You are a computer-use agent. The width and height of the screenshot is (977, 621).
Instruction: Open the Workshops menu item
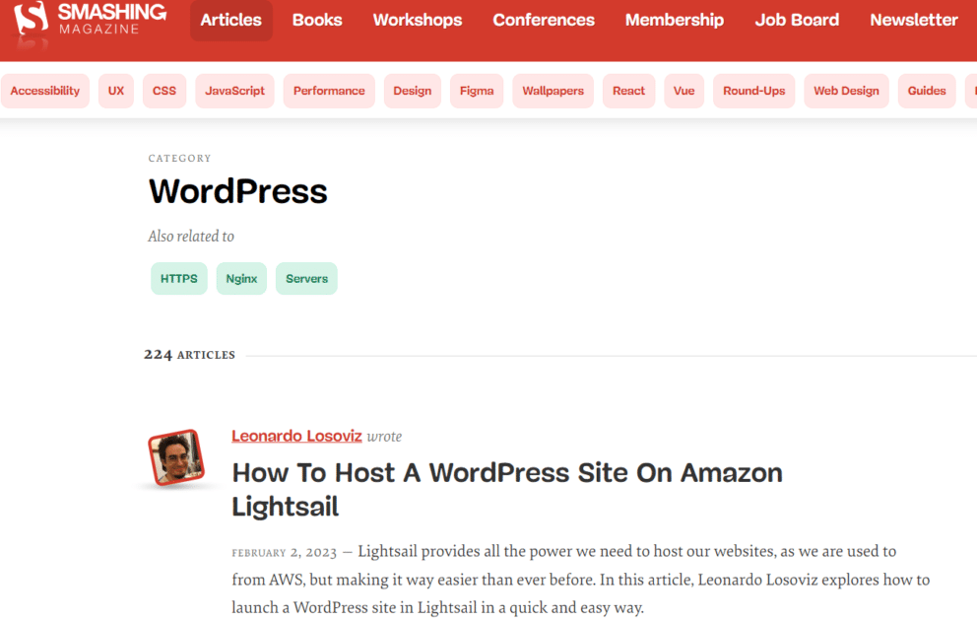(x=417, y=19)
